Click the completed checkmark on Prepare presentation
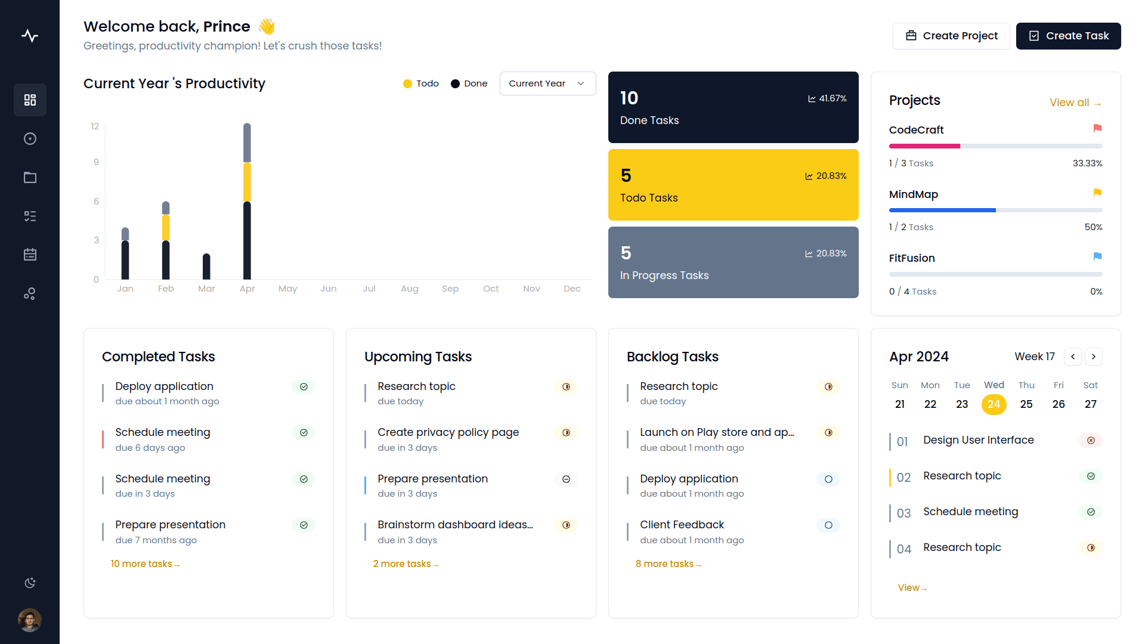This screenshot has width=1145, height=644. coord(304,525)
